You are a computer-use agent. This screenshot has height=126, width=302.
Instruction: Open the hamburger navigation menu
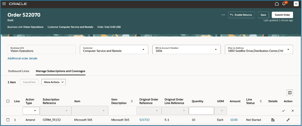click(4, 4)
